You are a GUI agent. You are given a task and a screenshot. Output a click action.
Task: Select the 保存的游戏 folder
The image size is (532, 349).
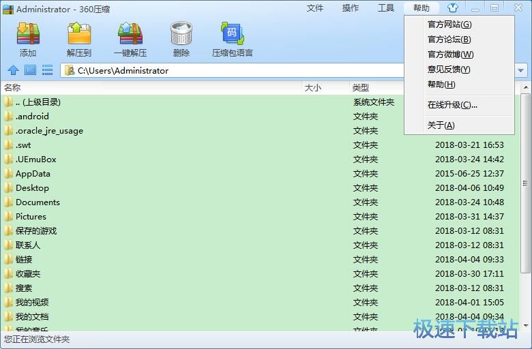point(36,231)
